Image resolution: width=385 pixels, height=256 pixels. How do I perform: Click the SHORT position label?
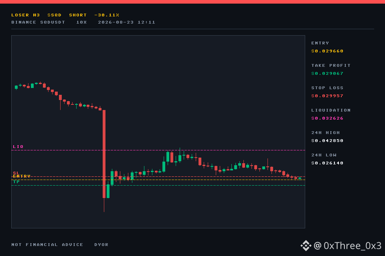click(x=78, y=15)
